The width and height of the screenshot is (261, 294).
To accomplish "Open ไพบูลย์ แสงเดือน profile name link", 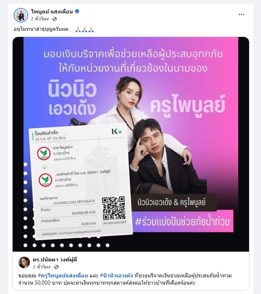I will coord(52,12).
